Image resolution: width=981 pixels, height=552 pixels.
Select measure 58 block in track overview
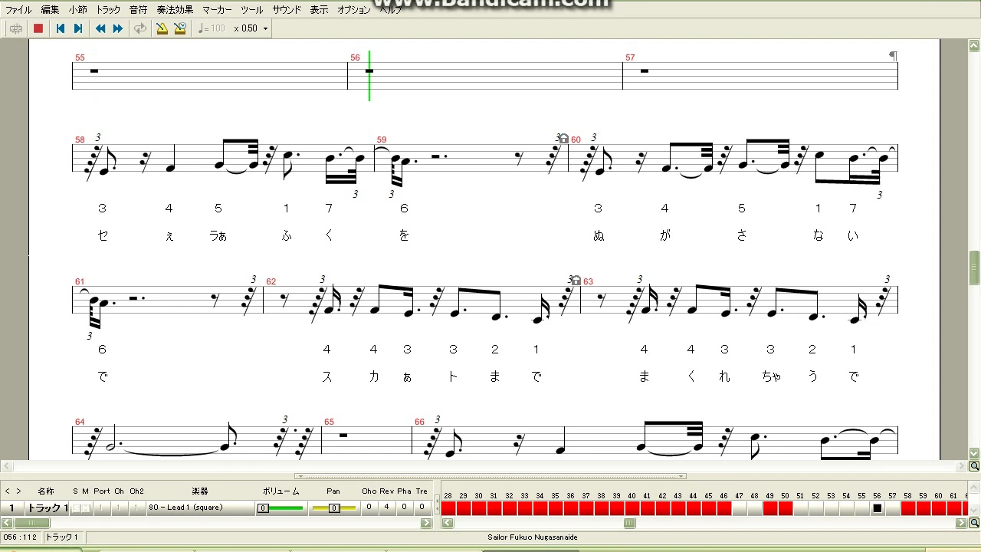pos(908,508)
